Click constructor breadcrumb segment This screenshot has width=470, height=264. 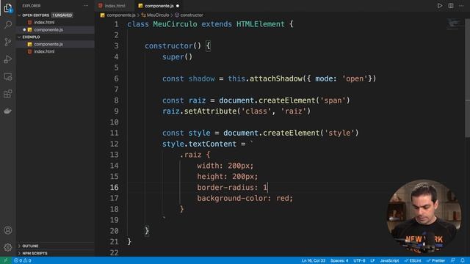click(x=191, y=15)
